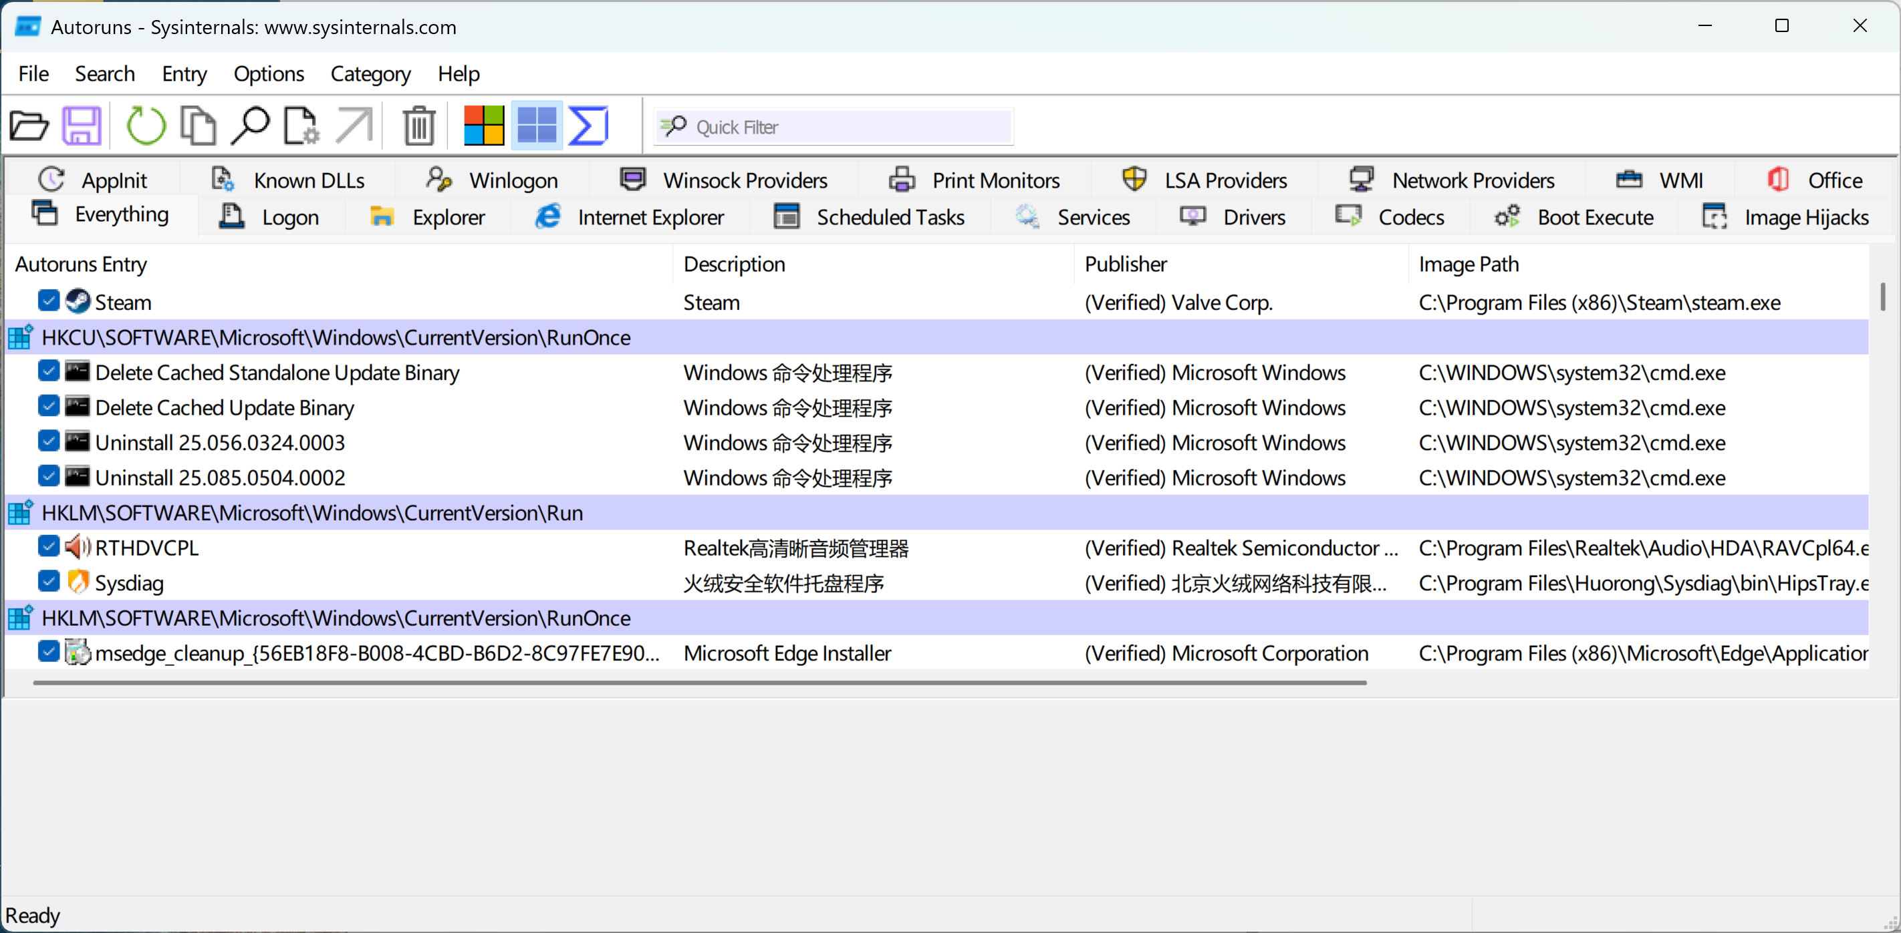Click the green Refresh icon
Screen dimensions: 1901x933
click(x=146, y=126)
